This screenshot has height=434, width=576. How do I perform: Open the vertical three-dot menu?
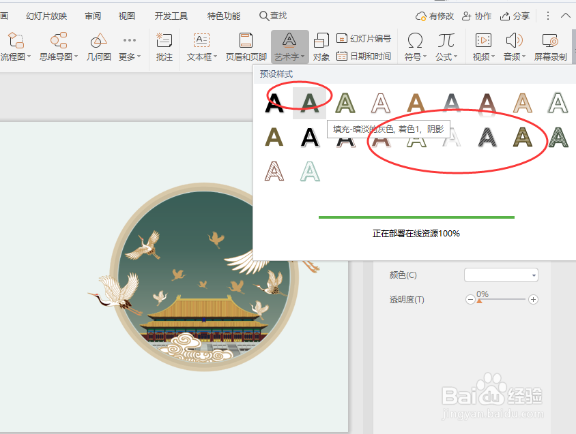click(x=548, y=16)
